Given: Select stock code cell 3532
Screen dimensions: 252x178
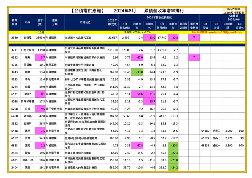Looking at the screenshot, I should pyautogui.click(x=14, y=124).
